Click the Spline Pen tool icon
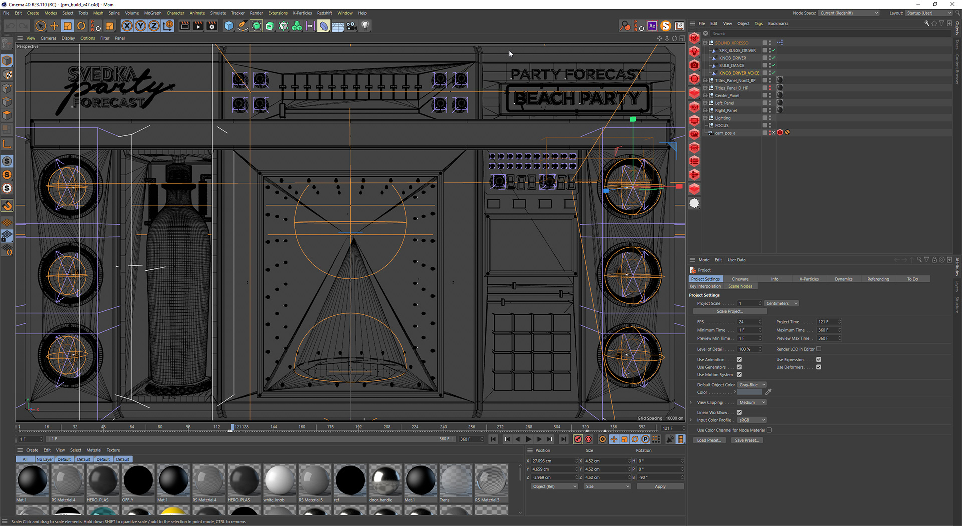This screenshot has width=962, height=526. pos(243,26)
